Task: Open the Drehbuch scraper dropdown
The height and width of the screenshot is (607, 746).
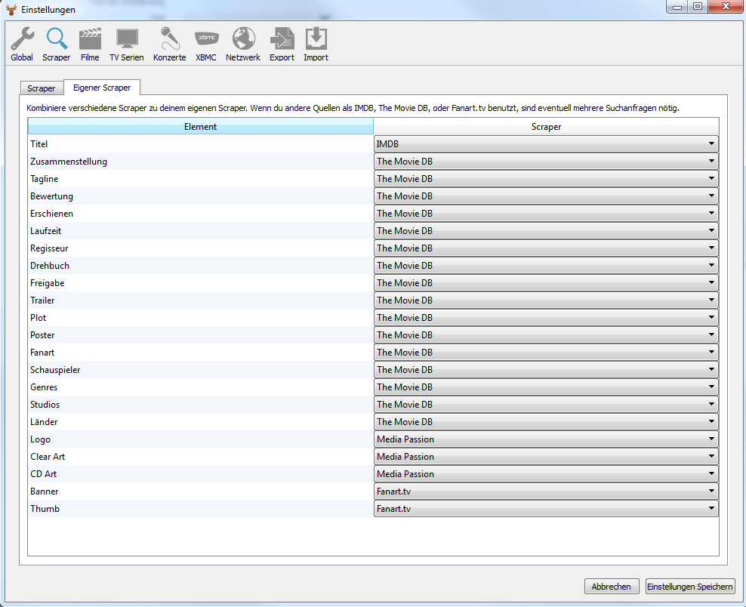Action: click(546, 266)
